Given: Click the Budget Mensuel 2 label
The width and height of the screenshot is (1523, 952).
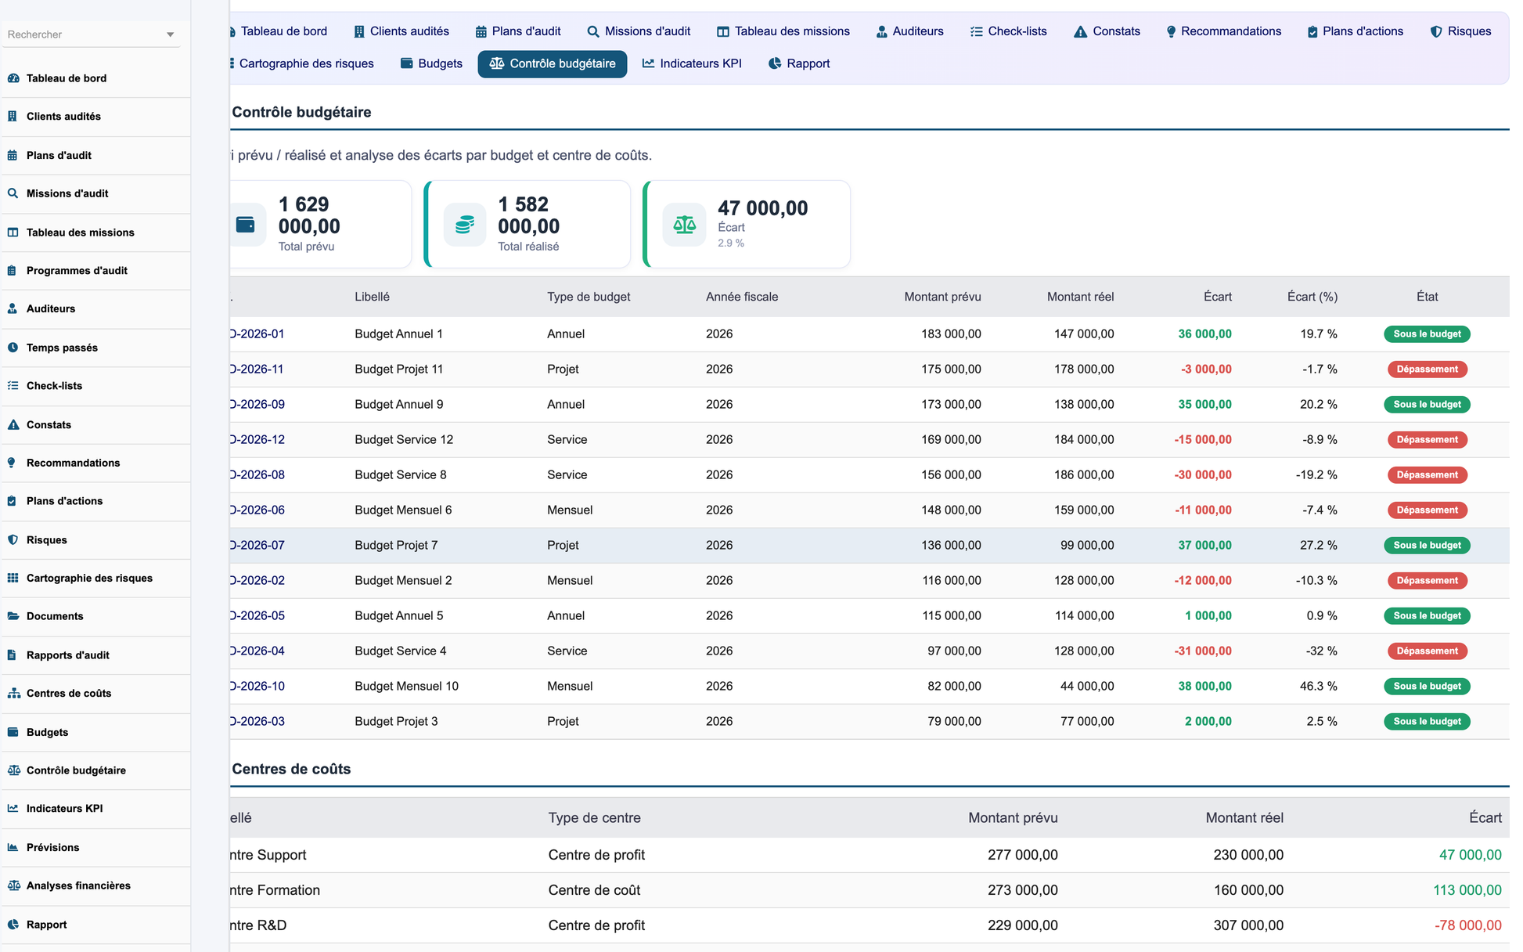Looking at the screenshot, I should 403,581.
